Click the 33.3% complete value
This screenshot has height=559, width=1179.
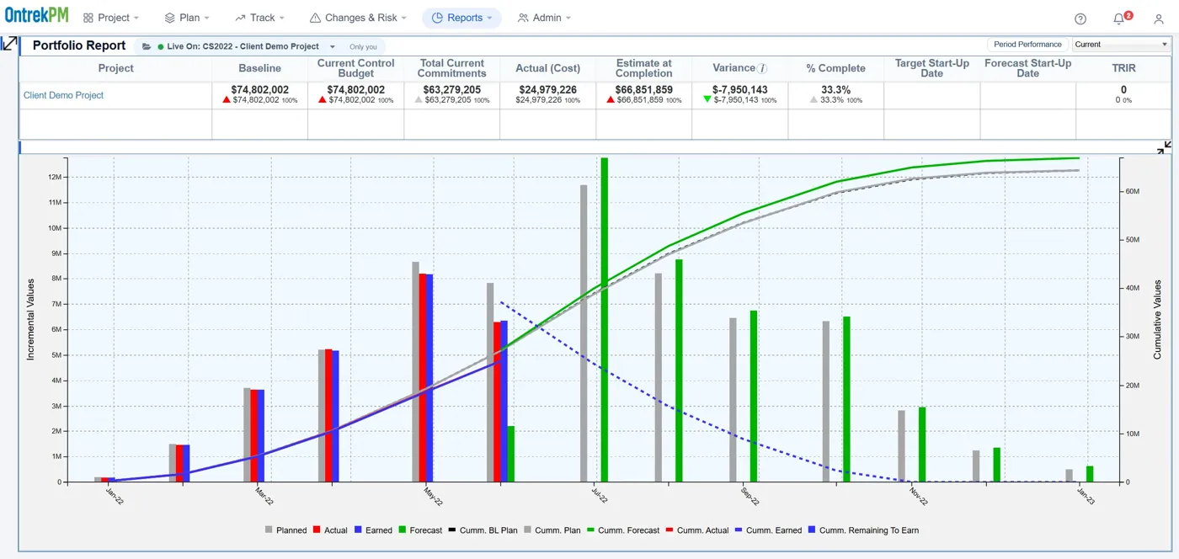pyautogui.click(x=835, y=89)
